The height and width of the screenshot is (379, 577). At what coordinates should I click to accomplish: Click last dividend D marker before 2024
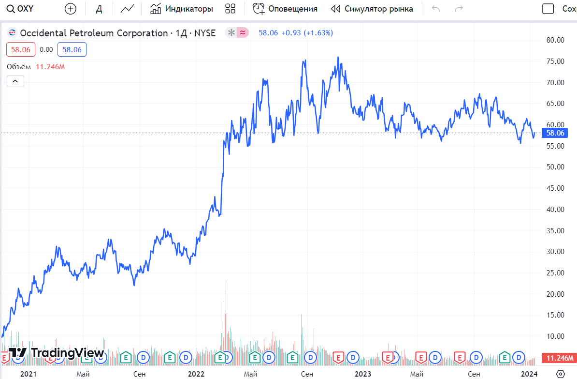[x=519, y=357]
